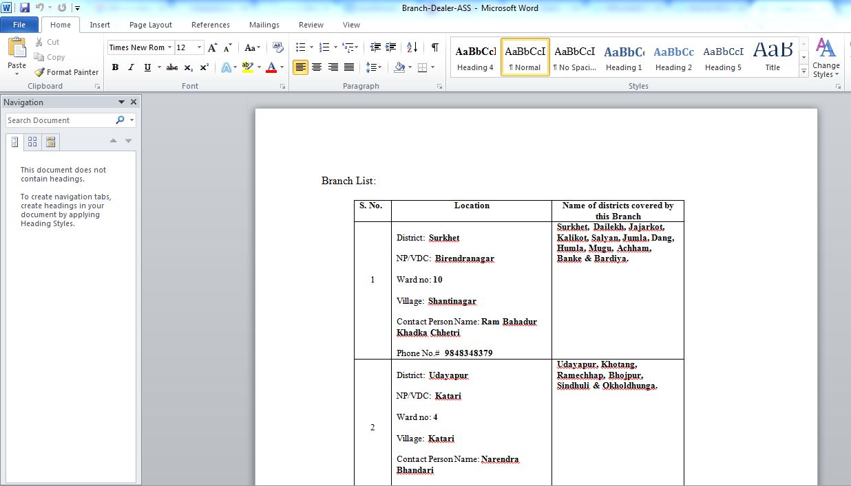Apply the Heading 2 style

(673, 57)
